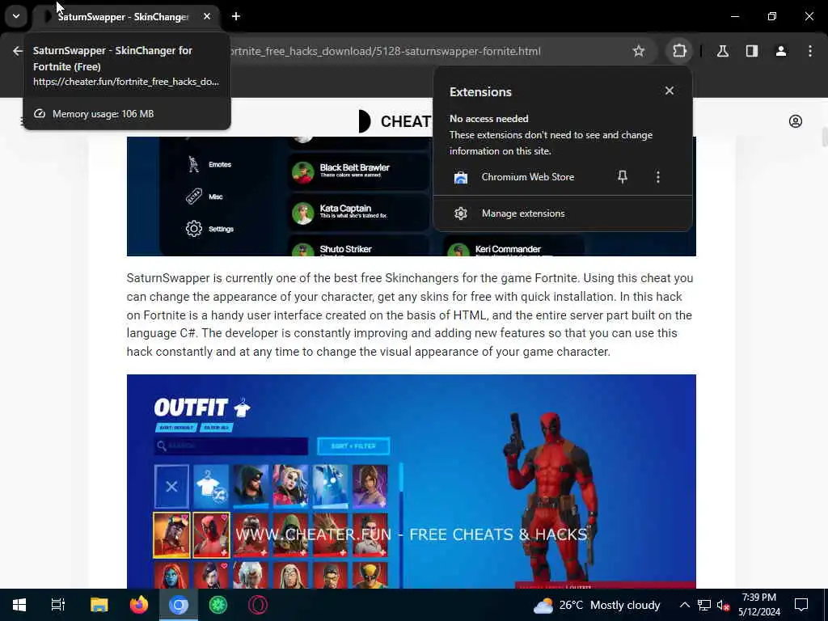Select the SaturnSwapper - SkinChanger tab
Viewport: 828px width, 621px height.
click(x=123, y=17)
